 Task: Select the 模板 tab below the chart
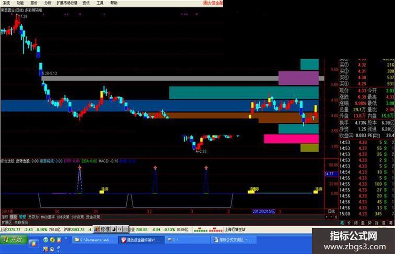[x=13, y=217]
